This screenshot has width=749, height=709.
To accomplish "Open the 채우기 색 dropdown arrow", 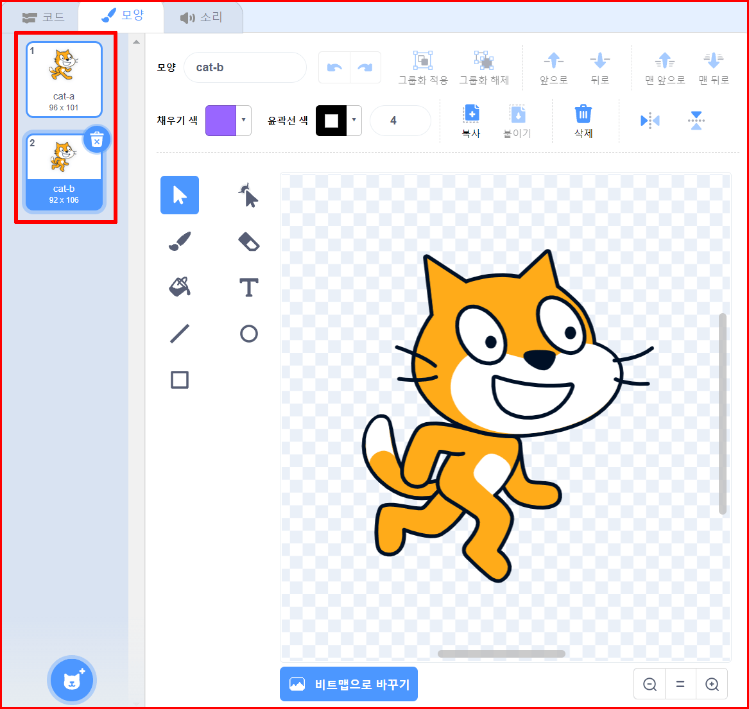I will 244,120.
